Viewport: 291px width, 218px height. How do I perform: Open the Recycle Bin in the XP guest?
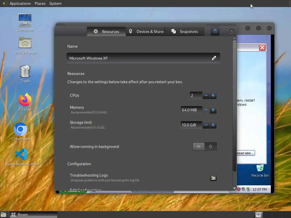point(260,171)
